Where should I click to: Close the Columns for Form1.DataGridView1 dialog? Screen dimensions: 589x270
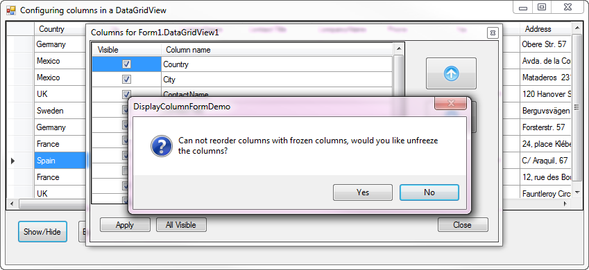[493, 33]
